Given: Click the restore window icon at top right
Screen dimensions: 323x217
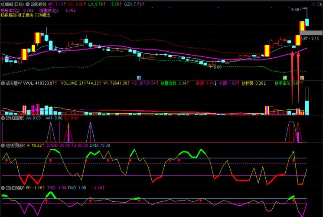Looking at the screenshot, I should 319,4.
